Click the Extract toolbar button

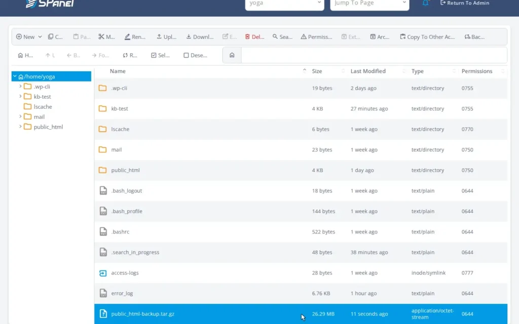(x=351, y=36)
